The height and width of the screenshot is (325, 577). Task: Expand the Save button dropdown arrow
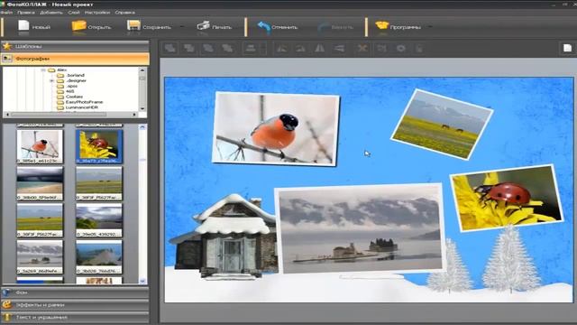coord(182,27)
